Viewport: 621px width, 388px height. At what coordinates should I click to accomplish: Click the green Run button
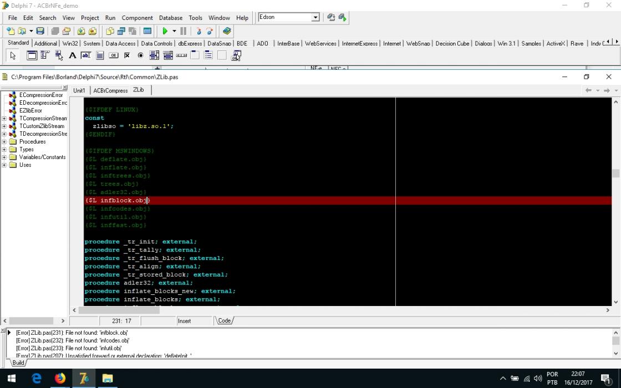tap(165, 31)
